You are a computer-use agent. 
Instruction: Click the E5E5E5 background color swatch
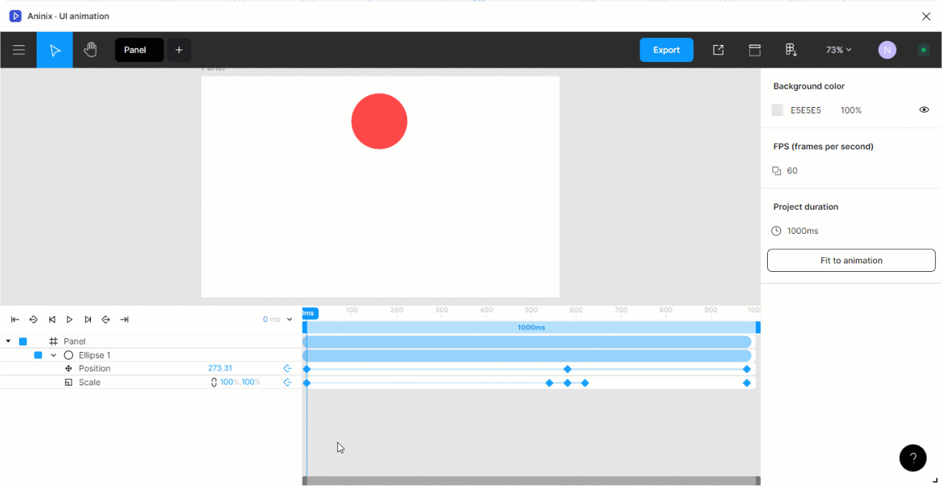[777, 110]
